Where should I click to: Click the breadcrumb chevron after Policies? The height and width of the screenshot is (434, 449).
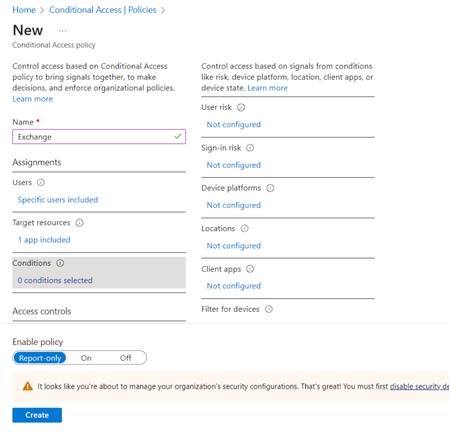click(163, 10)
